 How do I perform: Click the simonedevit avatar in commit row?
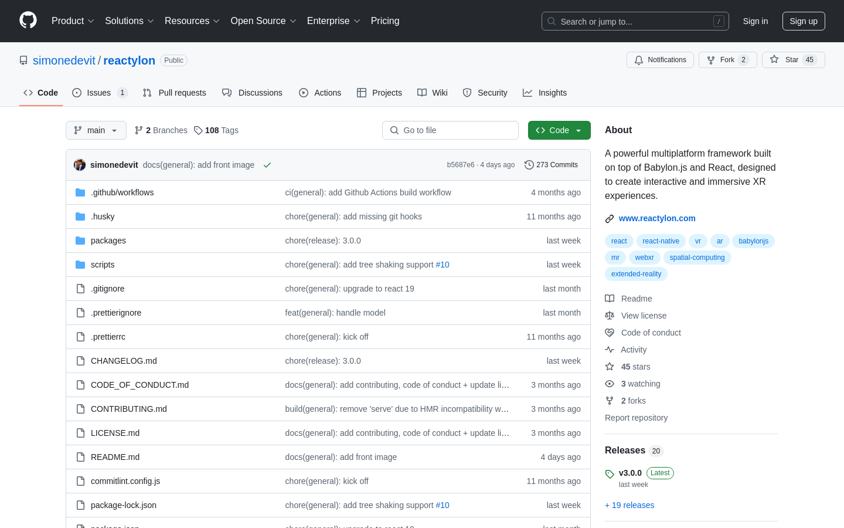tap(80, 165)
